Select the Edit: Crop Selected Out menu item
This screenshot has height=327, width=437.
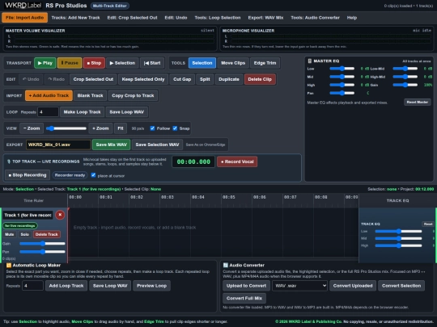[132, 18]
